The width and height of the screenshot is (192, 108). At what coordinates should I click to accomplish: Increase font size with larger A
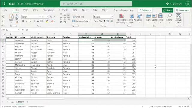click(x=51, y=17)
